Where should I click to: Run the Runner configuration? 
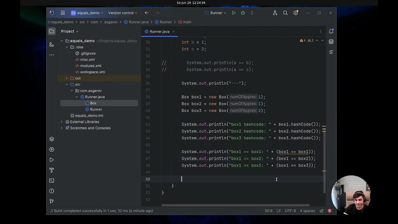tap(234, 13)
